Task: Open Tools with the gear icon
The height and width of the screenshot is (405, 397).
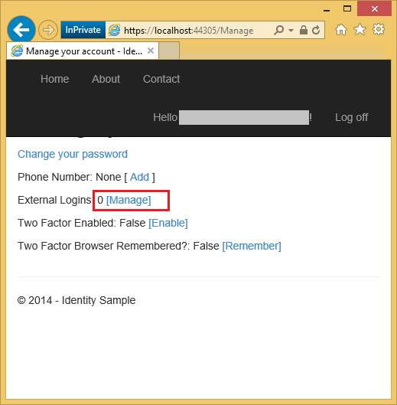Action: [x=379, y=29]
